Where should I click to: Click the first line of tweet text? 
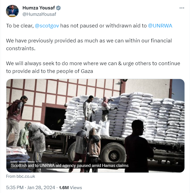click(89, 26)
